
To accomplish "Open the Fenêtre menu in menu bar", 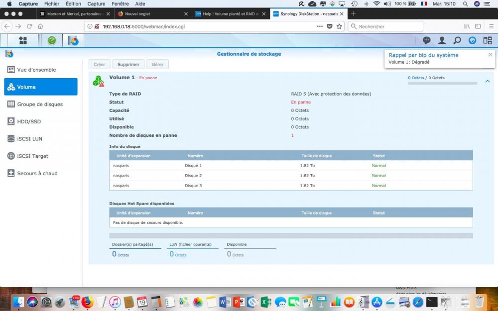I will [120, 3].
